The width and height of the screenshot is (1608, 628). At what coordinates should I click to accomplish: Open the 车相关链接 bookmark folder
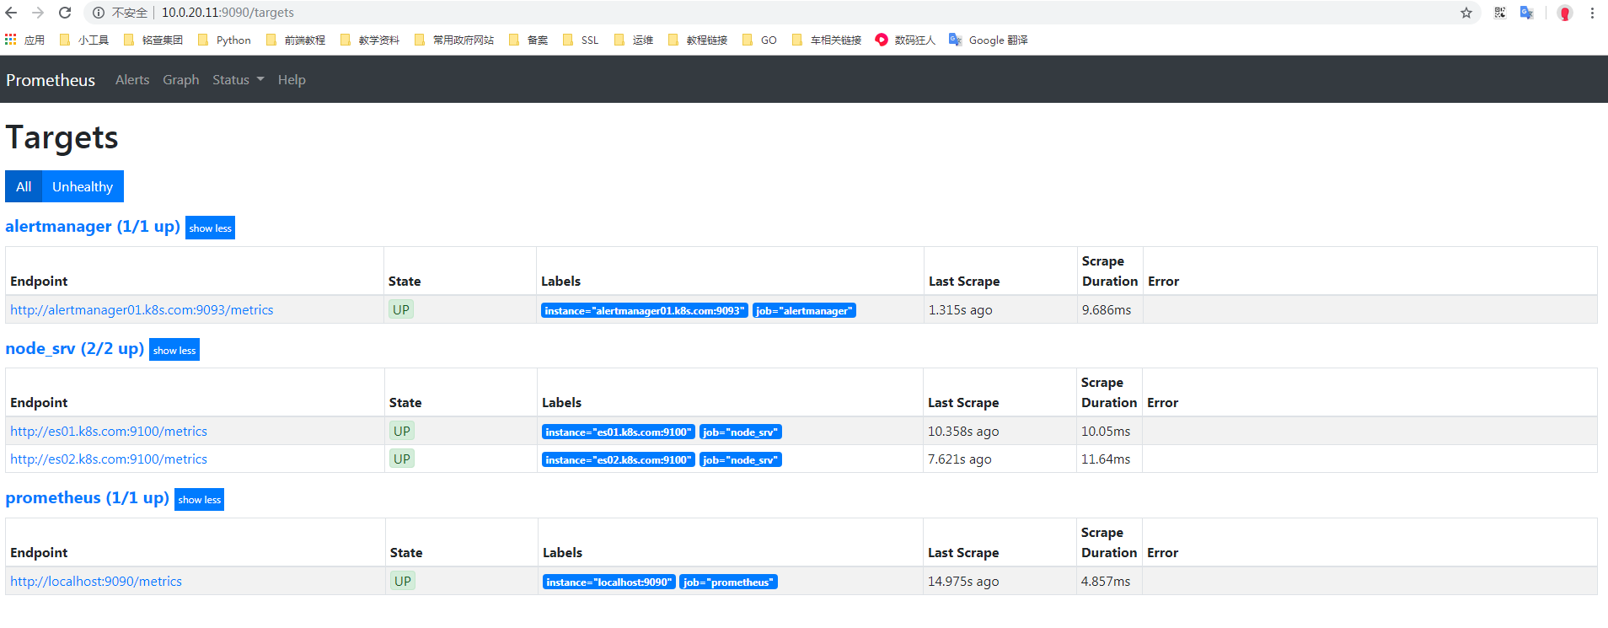point(827,40)
